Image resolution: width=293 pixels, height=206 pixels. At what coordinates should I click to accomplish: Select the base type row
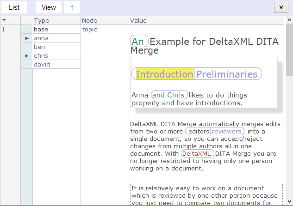click(56, 29)
